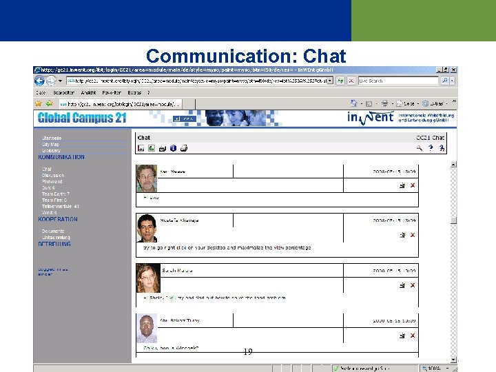Image resolution: width=496 pixels, height=372 pixels.
Task: Delete Sarah's message with red X
Action: coord(413,285)
